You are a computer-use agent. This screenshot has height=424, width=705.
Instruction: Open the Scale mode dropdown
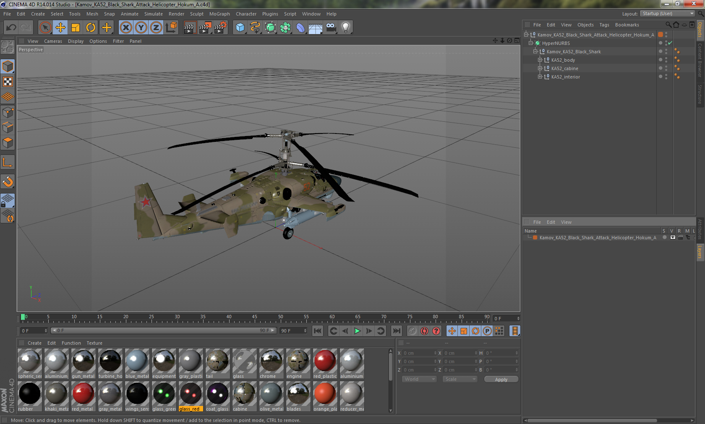pos(460,379)
